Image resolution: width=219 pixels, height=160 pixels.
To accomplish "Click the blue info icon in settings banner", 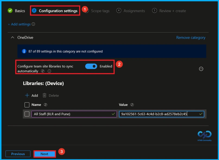I will [x=24, y=51].
